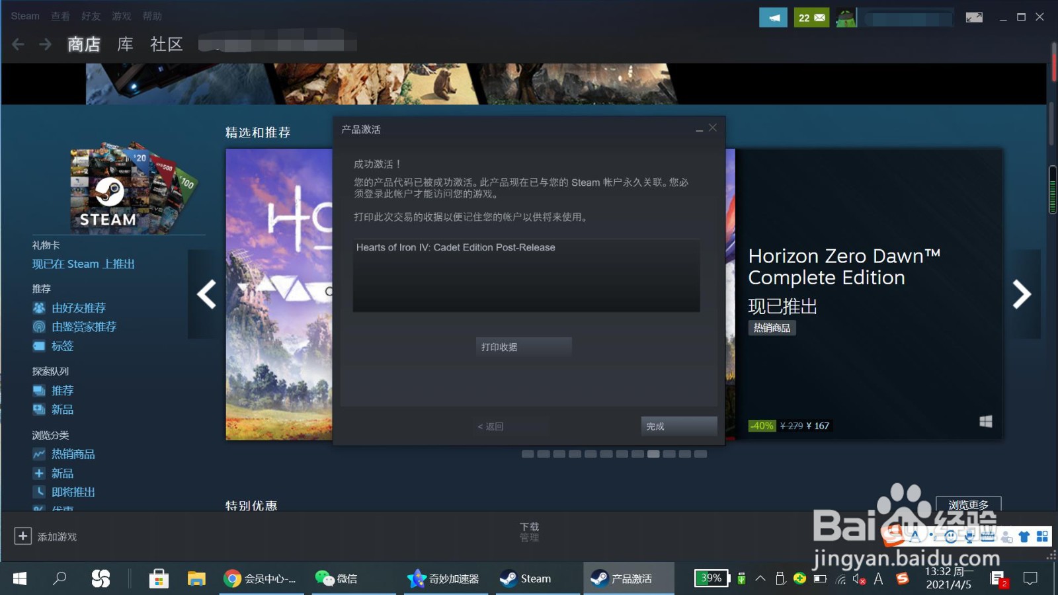
Task: Open 下载 管理 downloads manager
Action: click(529, 532)
